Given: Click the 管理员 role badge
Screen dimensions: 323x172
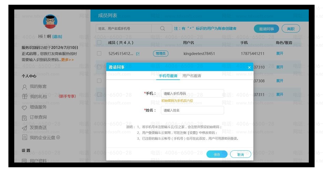Looking at the screenshot, I should click(160, 54).
